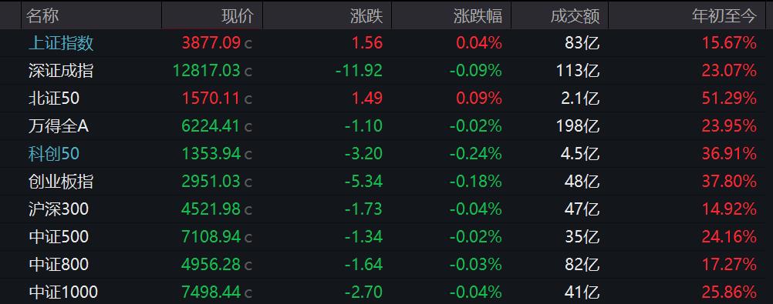Click the price 7498.44
Viewport: 773px width, 304px height.
(211, 292)
